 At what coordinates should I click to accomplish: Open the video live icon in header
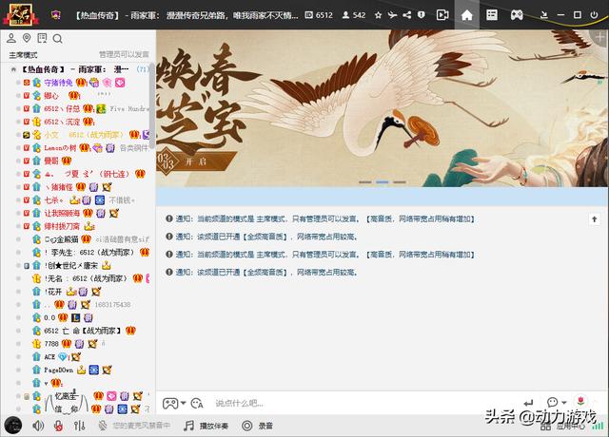pos(442,15)
